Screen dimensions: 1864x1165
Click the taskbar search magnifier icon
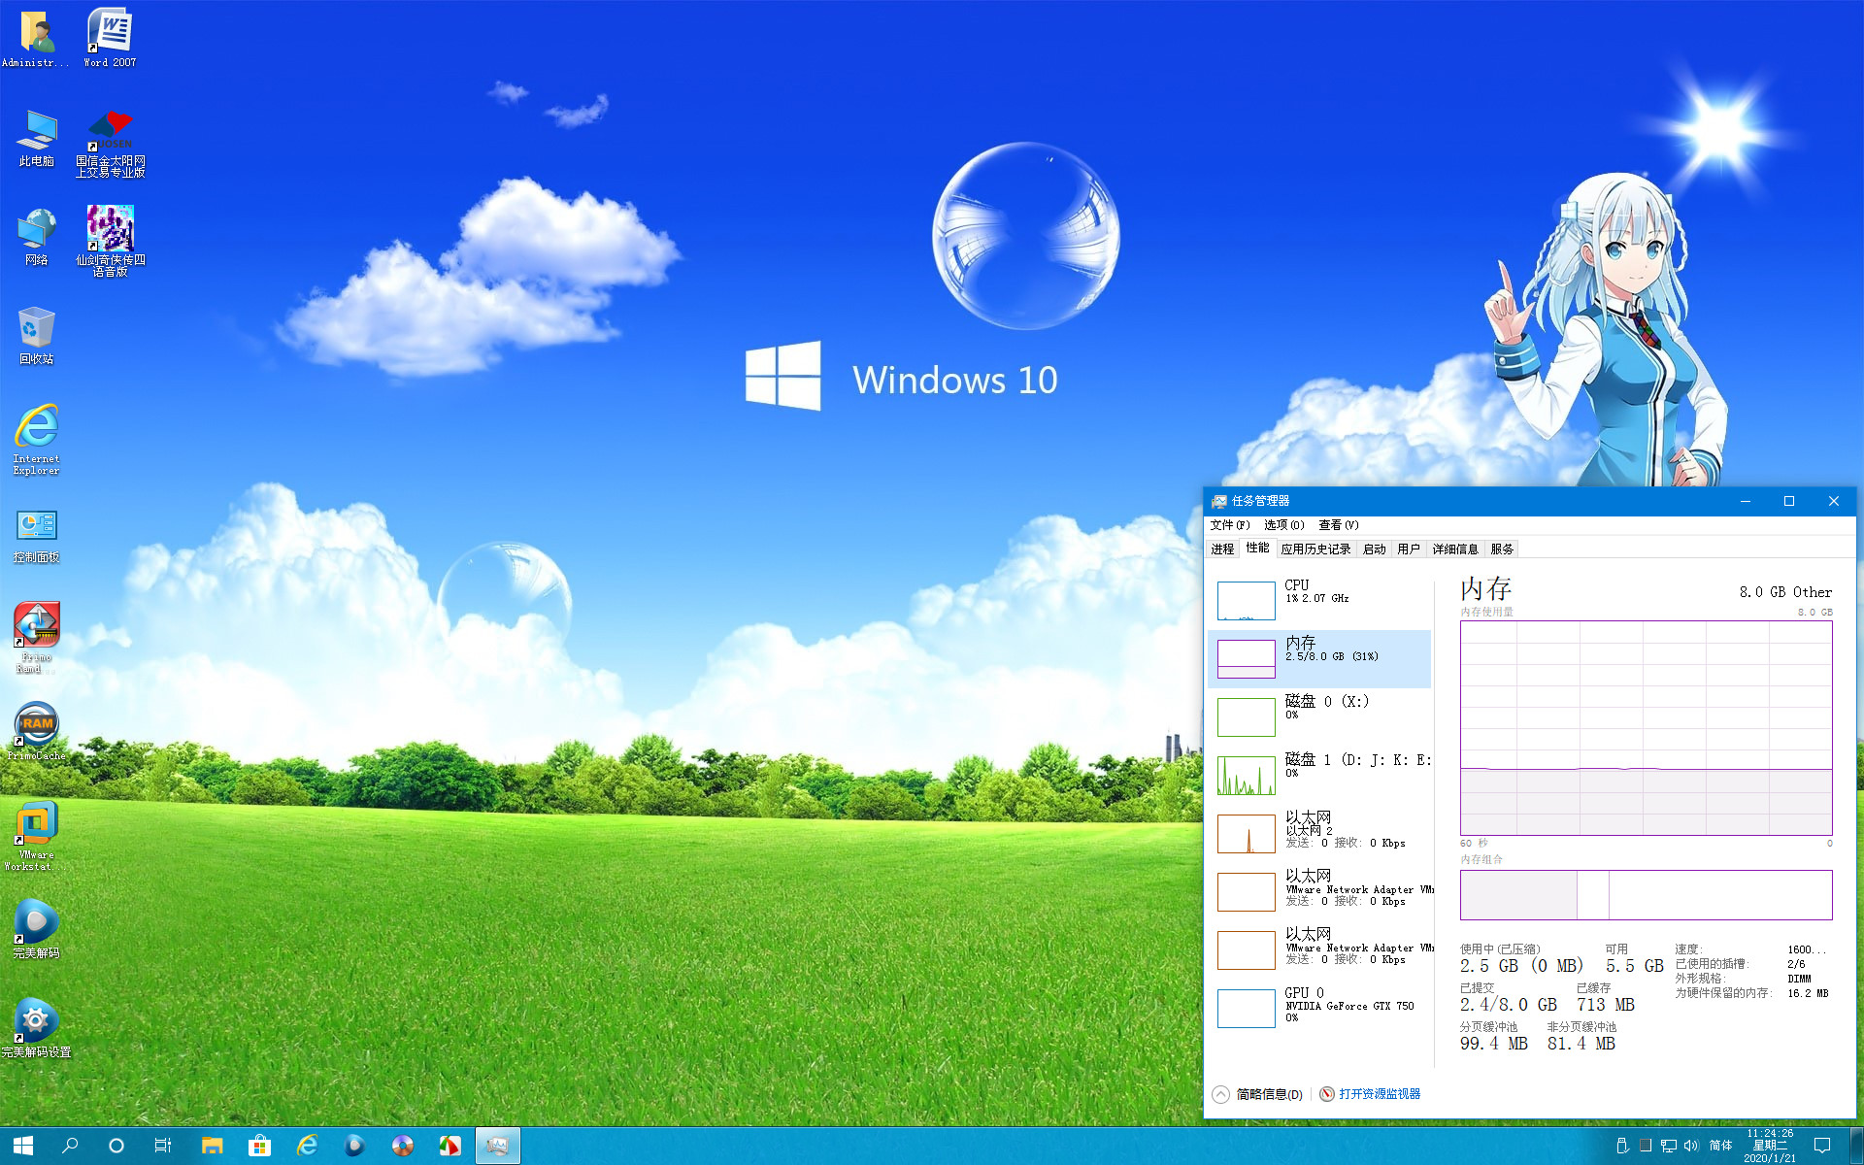[x=70, y=1146]
